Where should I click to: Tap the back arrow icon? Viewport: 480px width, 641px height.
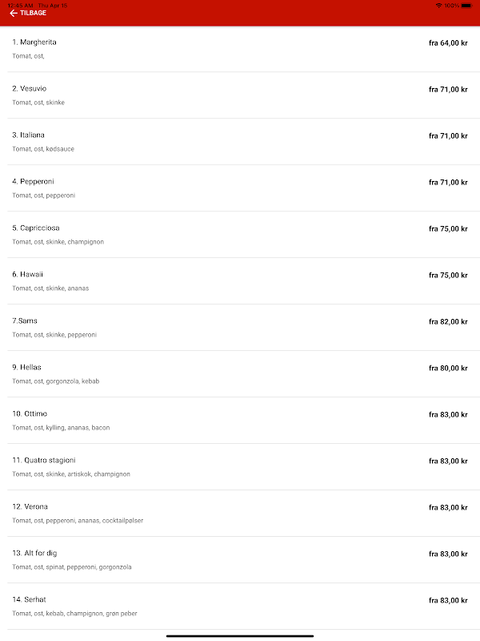tap(14, 13)
